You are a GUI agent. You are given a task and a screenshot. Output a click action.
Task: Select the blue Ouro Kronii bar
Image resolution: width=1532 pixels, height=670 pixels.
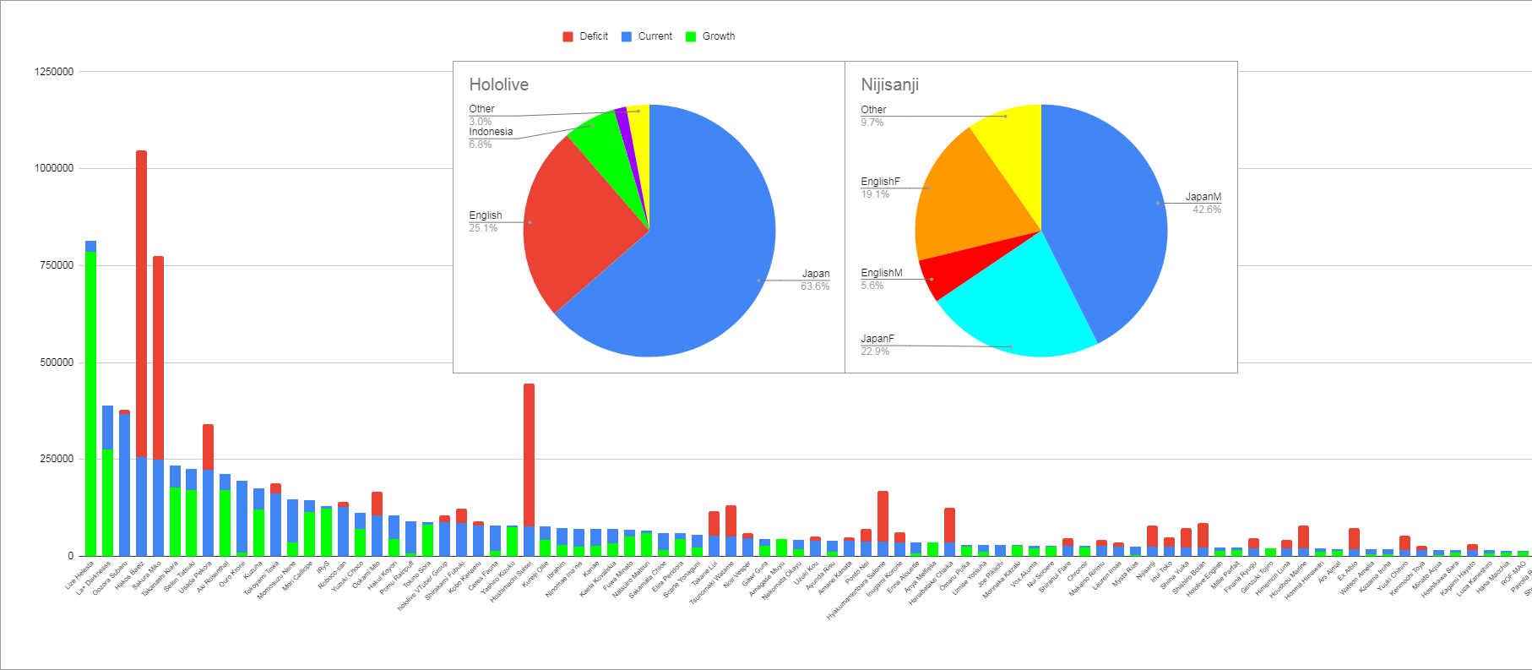(x=242, y=516)
